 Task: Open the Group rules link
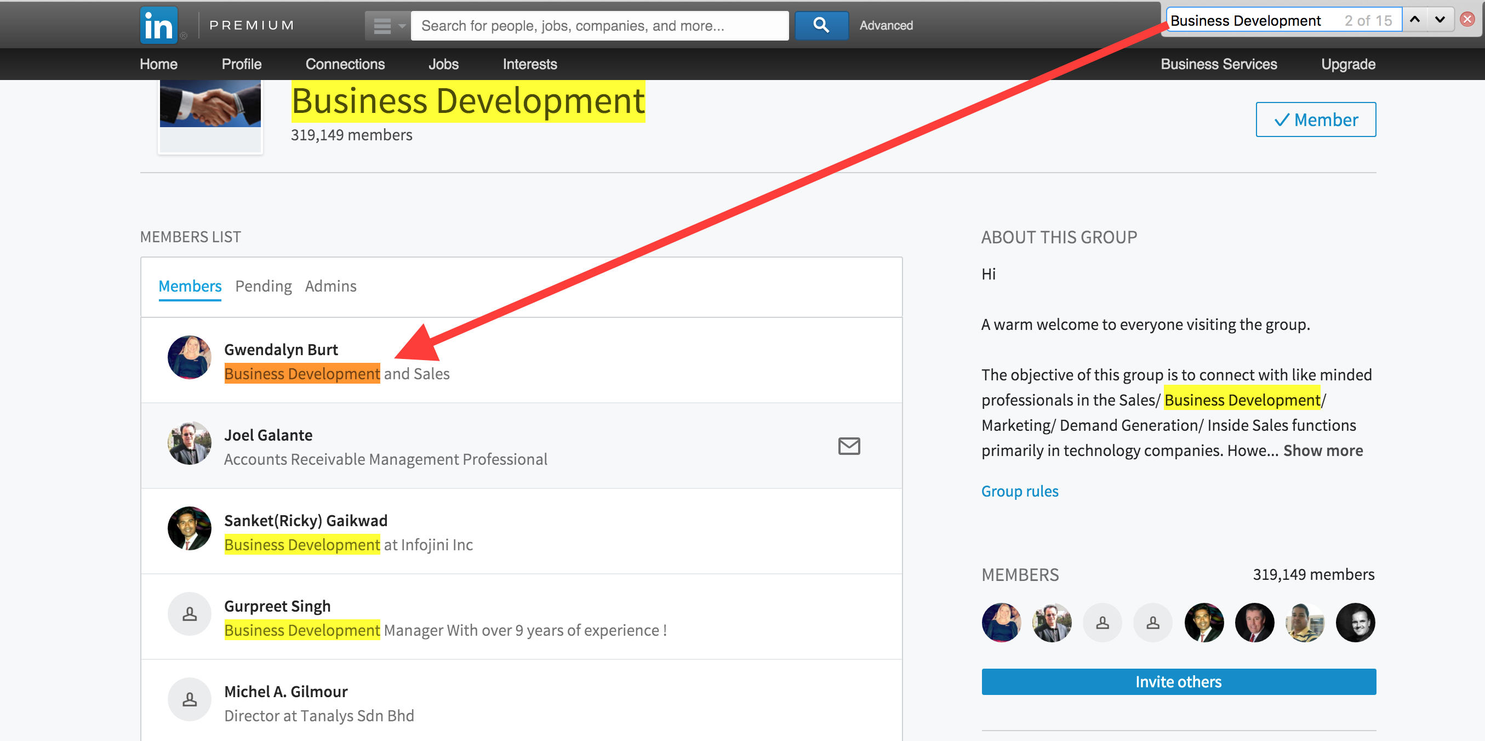1020,491
